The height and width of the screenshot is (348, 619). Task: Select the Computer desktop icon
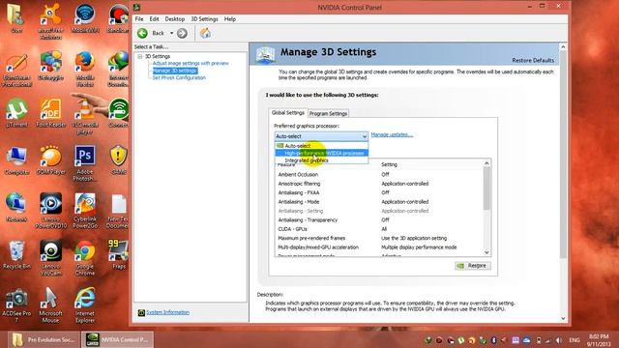coord(16,160)
